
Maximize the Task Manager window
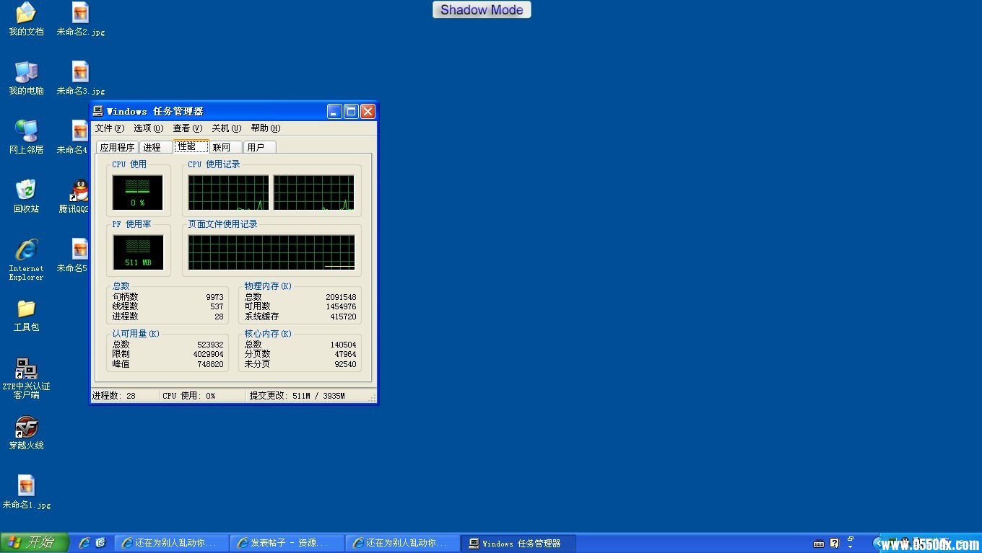(x=351, y=111)
